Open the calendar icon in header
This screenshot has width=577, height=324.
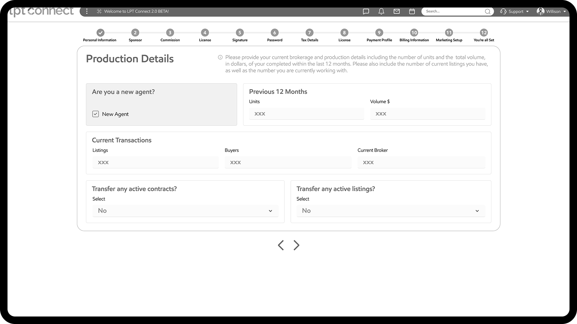point(412,12)
